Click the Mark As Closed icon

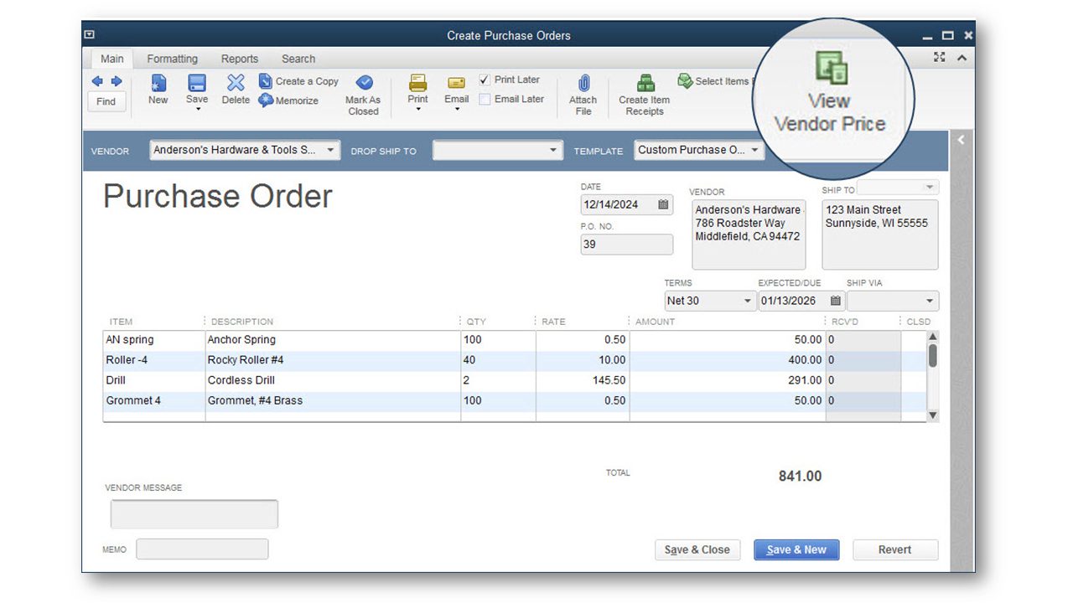[364, 84]
